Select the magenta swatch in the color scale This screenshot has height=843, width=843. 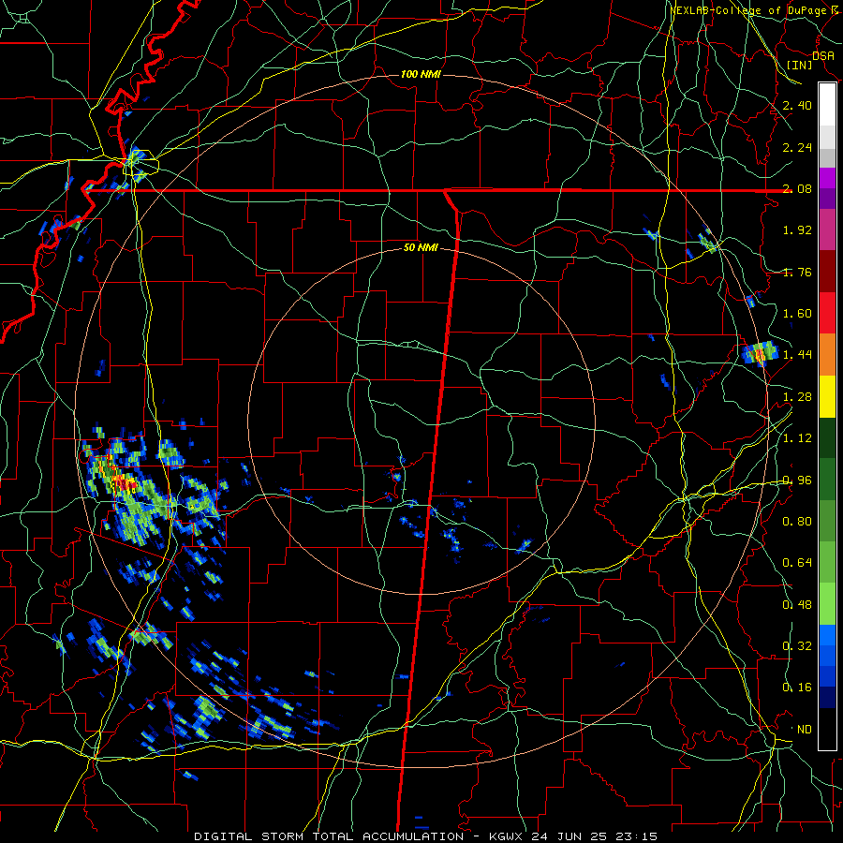tap(827, 178)
